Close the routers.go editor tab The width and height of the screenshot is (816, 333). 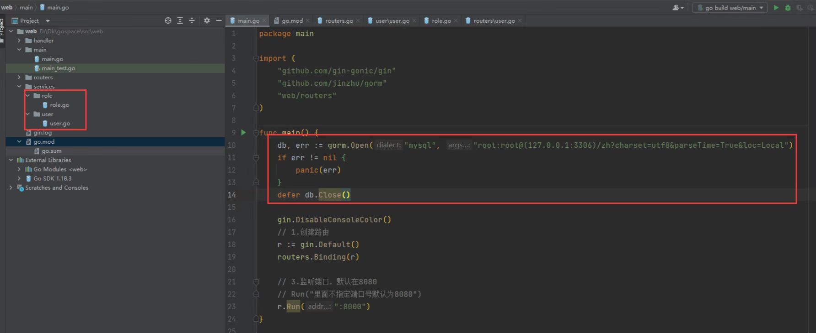click(x=358, y=21)
